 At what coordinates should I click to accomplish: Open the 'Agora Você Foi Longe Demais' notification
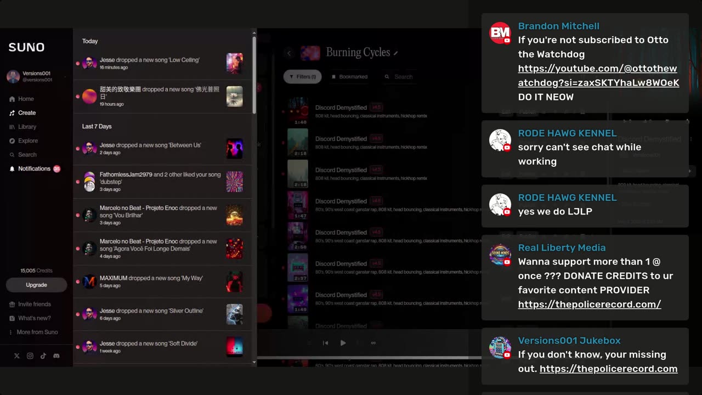pyautogui.click(x=162, y=249)
